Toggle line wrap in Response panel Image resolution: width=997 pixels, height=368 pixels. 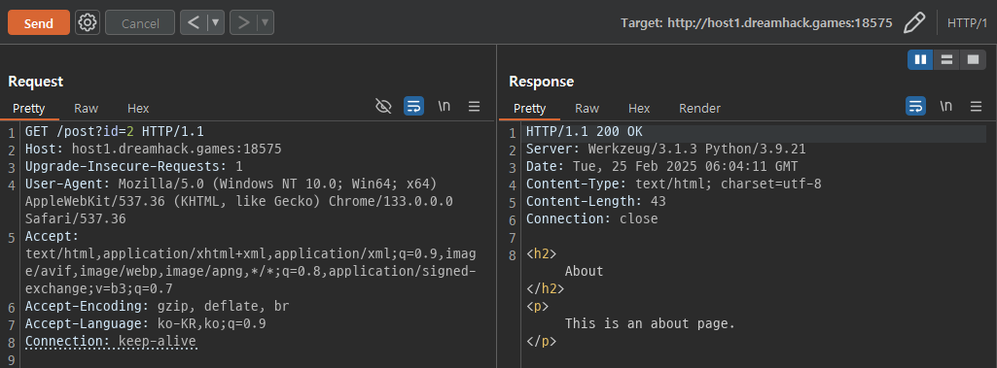coord(915,107)
